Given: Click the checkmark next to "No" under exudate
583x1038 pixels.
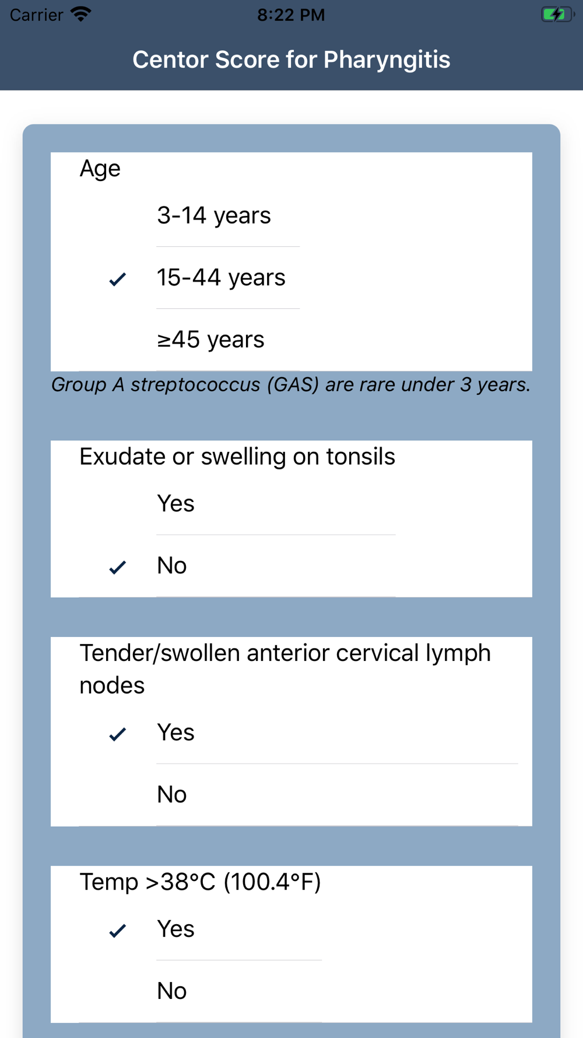Looking at the screenshot, I should click(118, 566).
